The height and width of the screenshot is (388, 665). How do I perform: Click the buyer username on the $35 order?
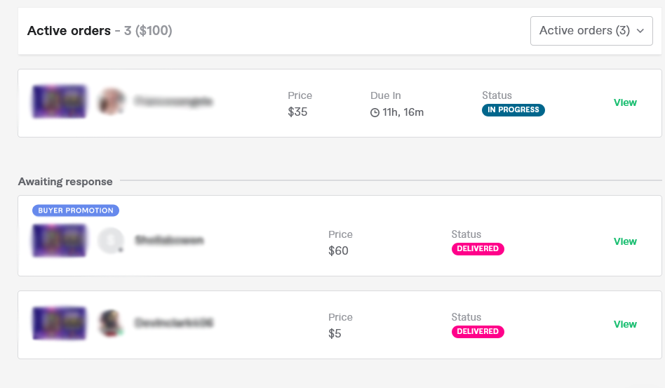pos(173,102)
